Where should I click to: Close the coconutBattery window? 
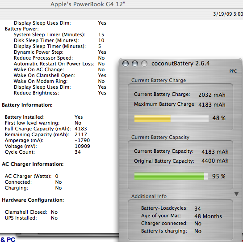(126, 64)
